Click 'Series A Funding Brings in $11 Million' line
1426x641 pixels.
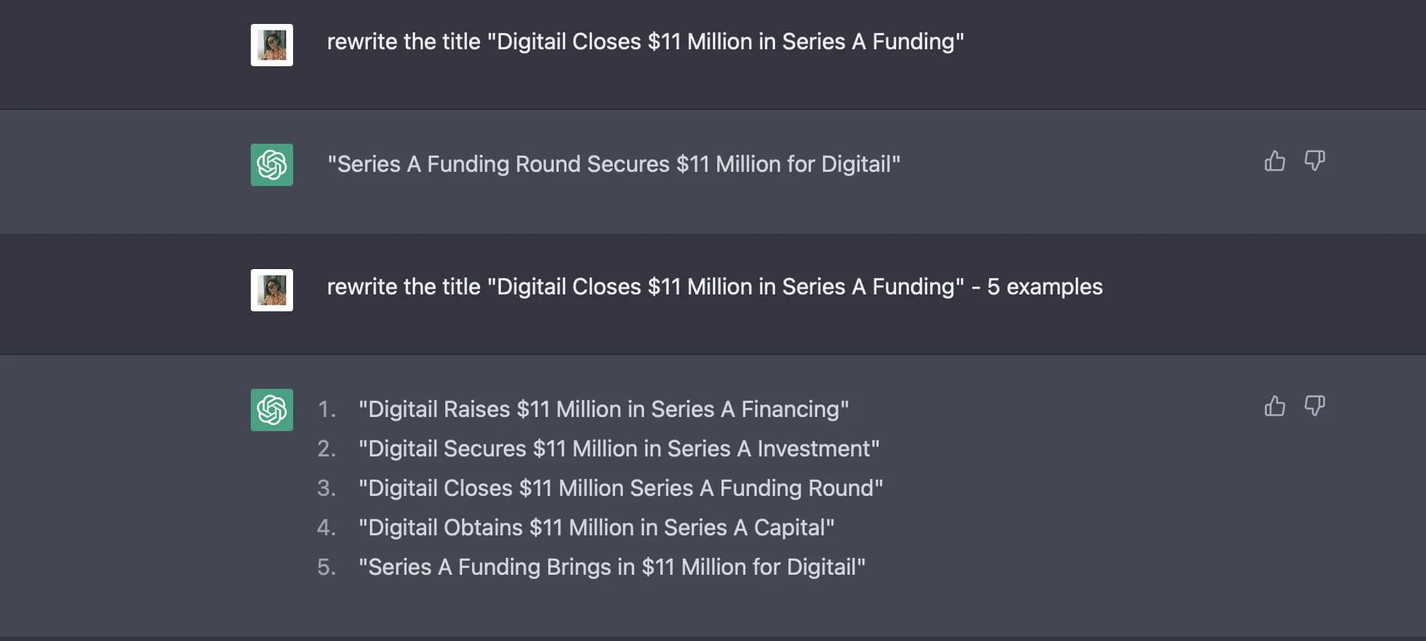[612, 567]
